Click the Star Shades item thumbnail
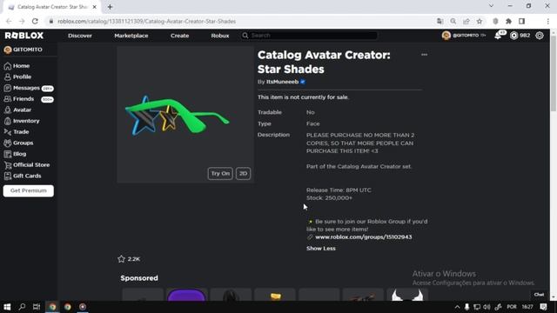The image size is (557, 313). [x=185, y=115]
